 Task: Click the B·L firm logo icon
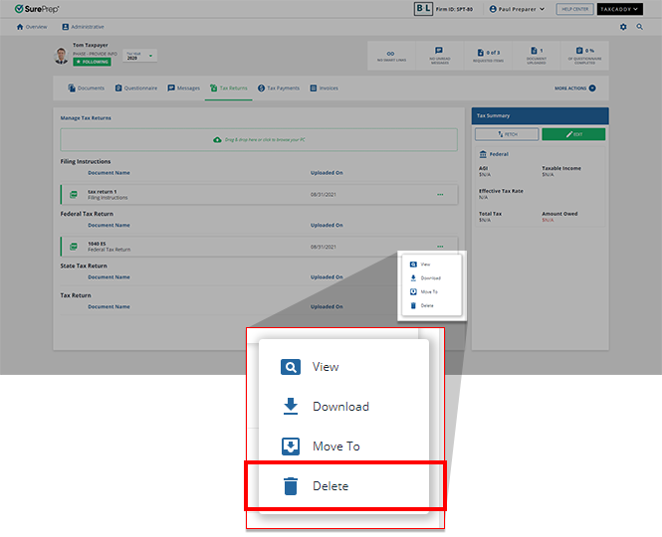(x=423, y=9)
